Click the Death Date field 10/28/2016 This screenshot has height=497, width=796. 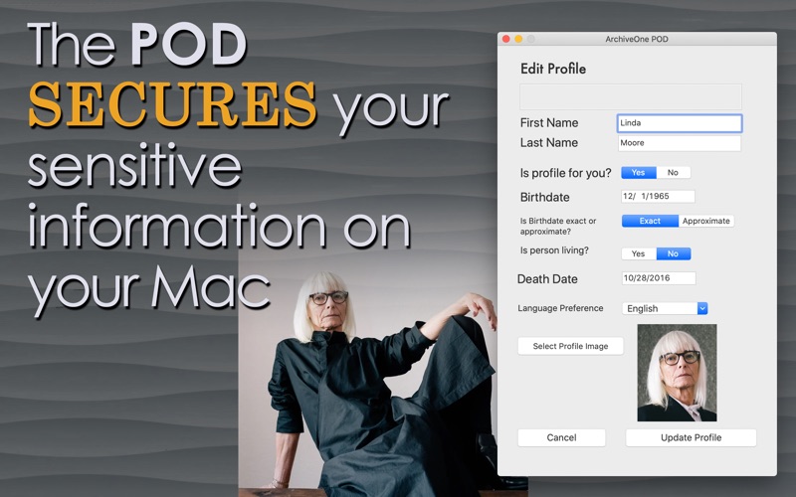coord(659,278)
